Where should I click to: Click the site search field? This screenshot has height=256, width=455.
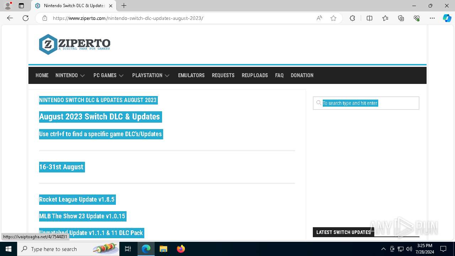point(366,103)
